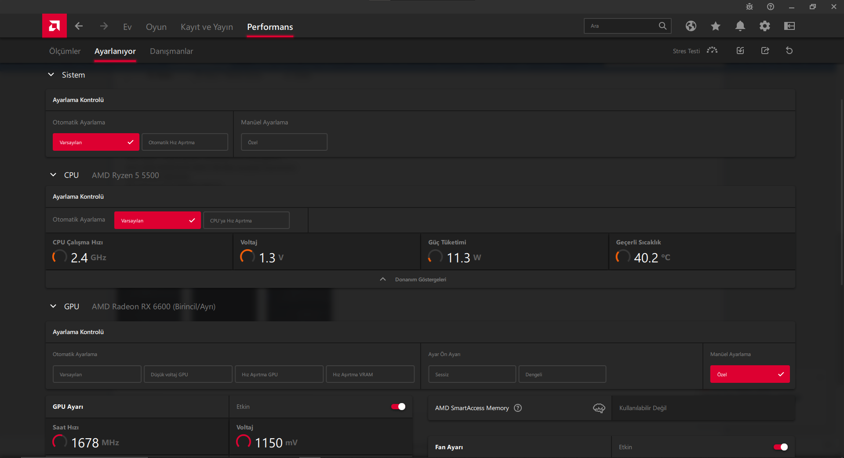Click the search magnifier icon
The width and height of the screenshot is (844, 458).
662,26
